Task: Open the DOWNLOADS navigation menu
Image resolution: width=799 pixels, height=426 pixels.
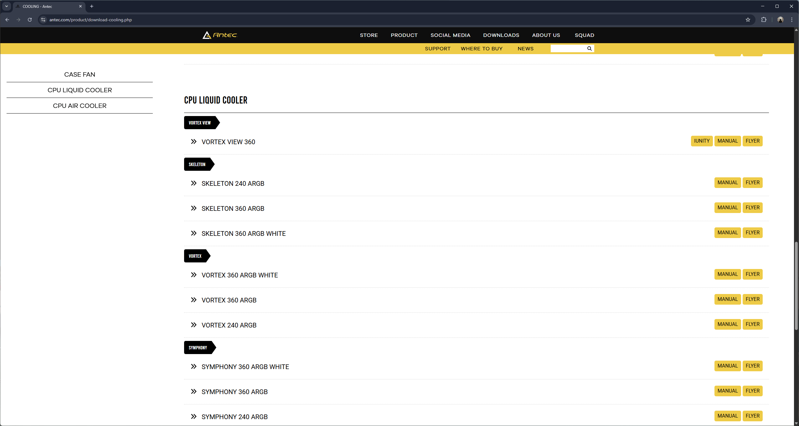Action: (501, 35)
